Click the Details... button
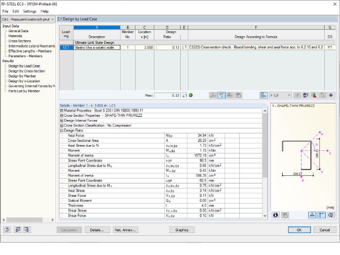 click(97, 230)
